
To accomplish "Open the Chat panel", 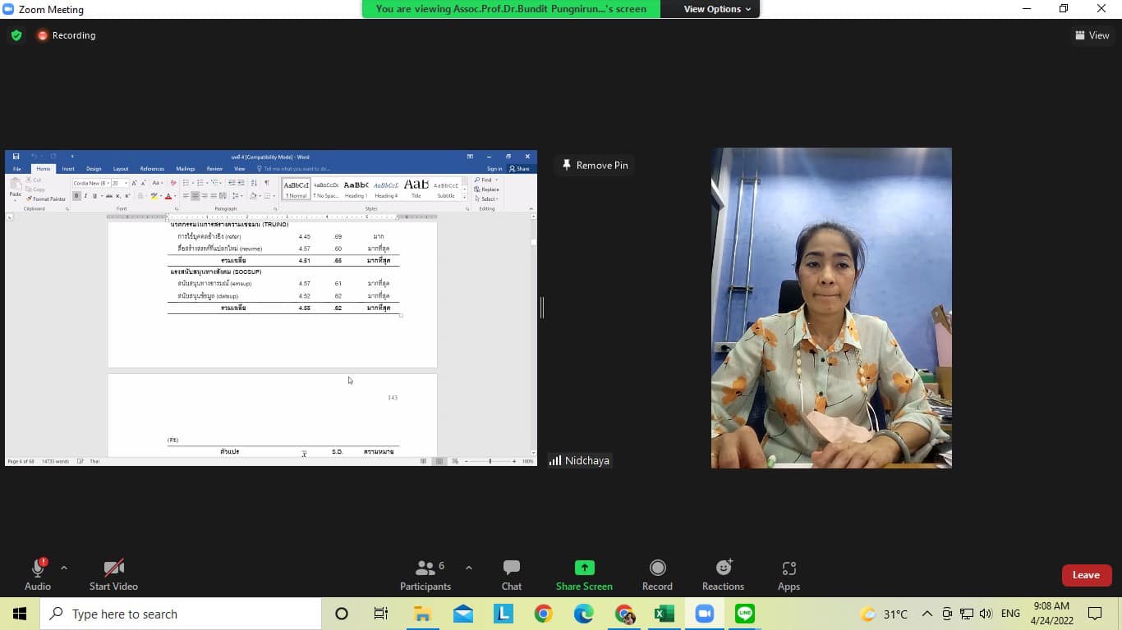I will (x=511, y=575).
